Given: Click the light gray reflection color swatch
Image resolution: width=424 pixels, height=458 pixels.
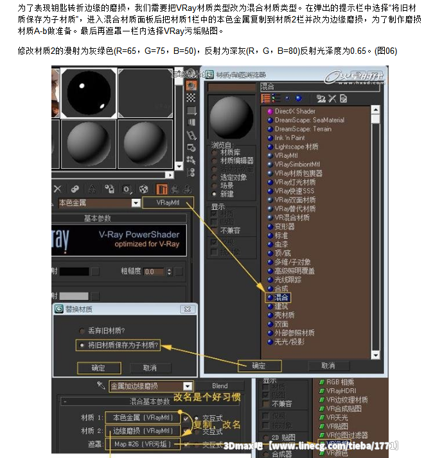Looking at the screenshot, I should click(x=74, y=296).
